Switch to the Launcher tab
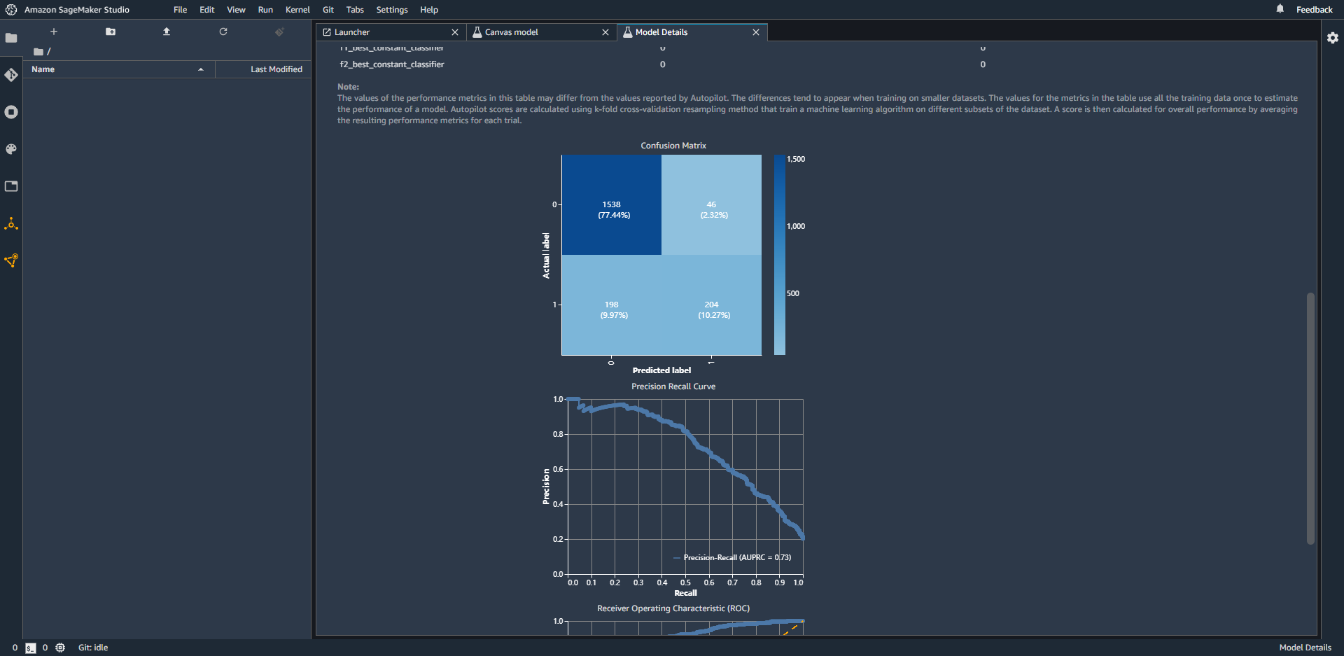The width and height of the screenshot is (1344, 656). [x=351, y=32]
